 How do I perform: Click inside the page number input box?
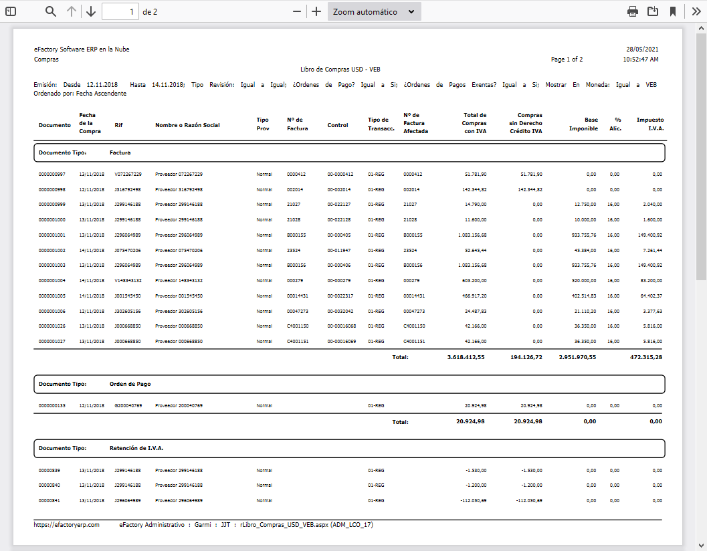coord(120,11)
